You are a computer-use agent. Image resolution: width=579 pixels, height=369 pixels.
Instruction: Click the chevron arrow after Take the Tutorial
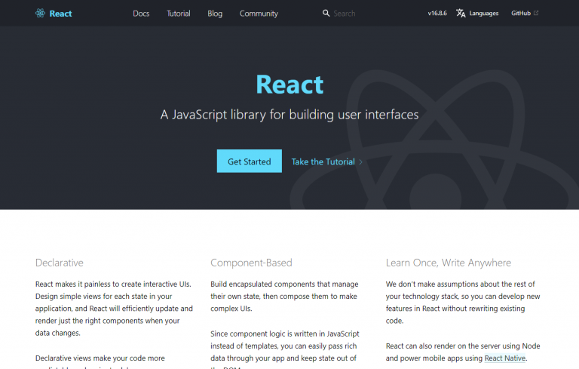(x=361, y=161)
